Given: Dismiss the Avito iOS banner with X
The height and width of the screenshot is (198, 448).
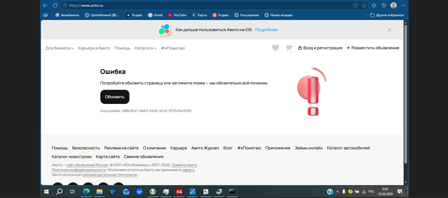Looking at the screenshot, I should tap(389, 30).
